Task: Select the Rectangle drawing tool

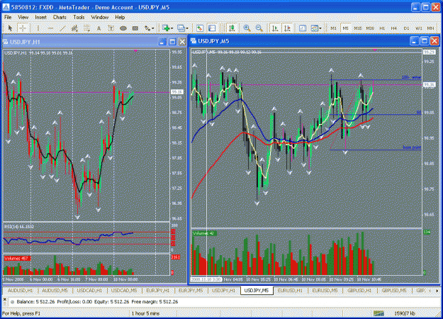Action: [x=135, y=28]
